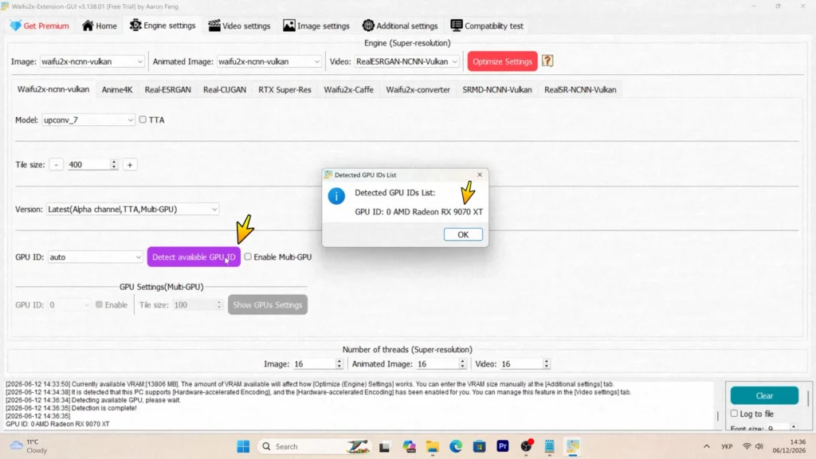The image size is (816, 459).
Task: Show hidden system tray icons
Action: 706,446
